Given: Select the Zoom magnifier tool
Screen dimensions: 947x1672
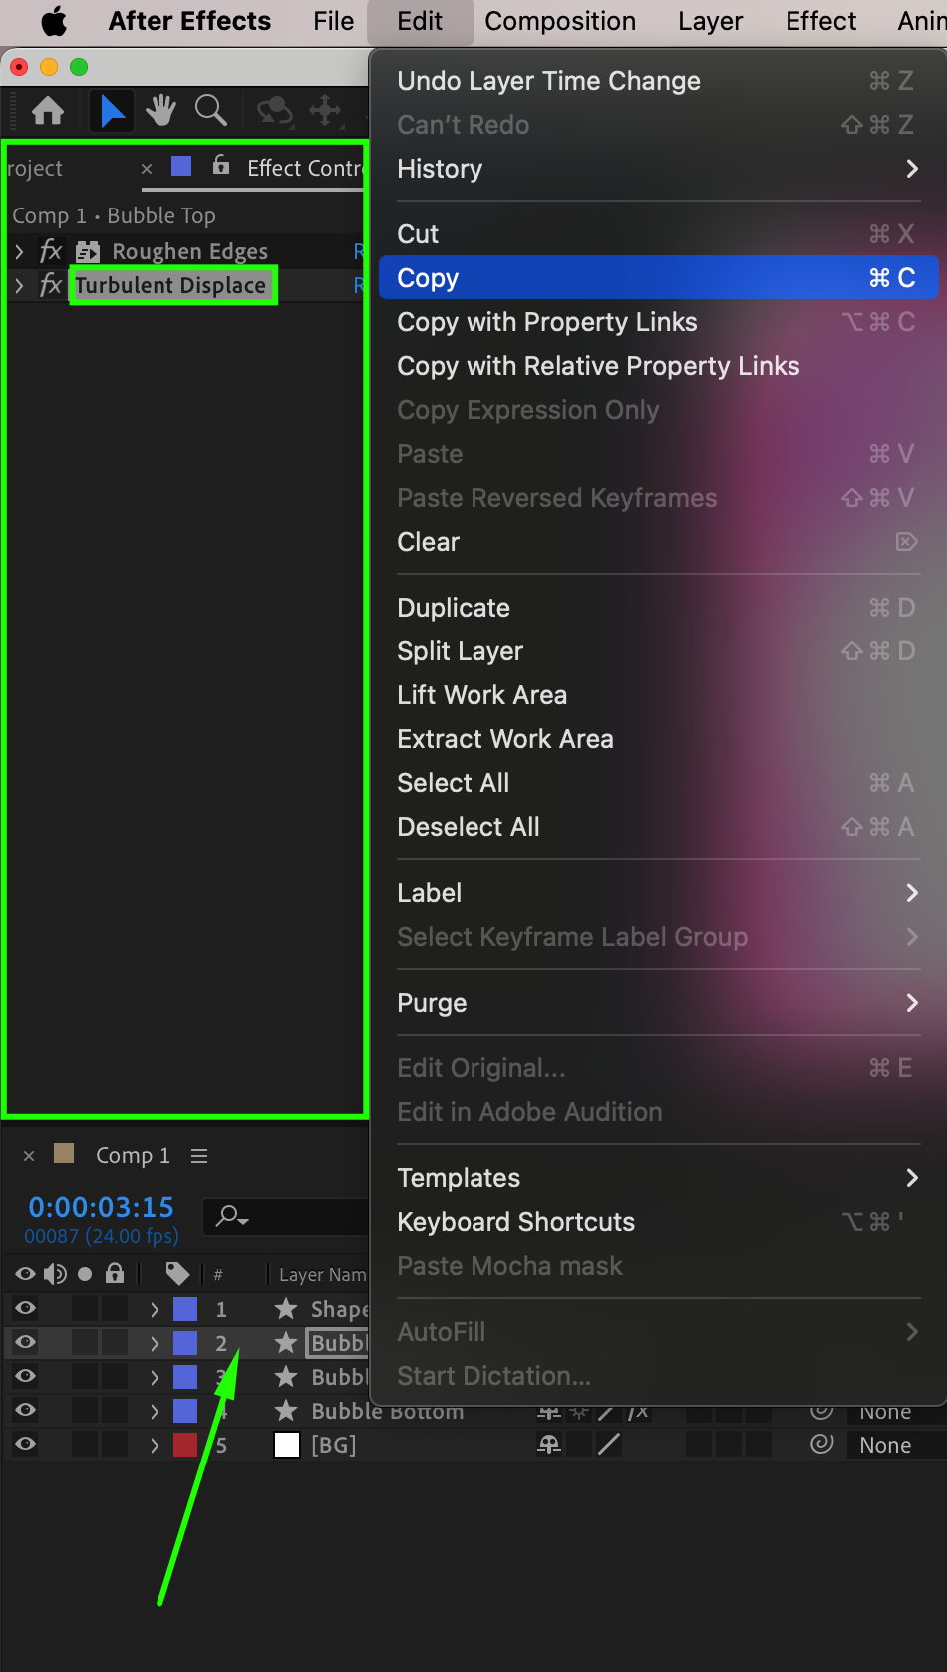Looking at the screenshot, I should [x=210, y=110].
